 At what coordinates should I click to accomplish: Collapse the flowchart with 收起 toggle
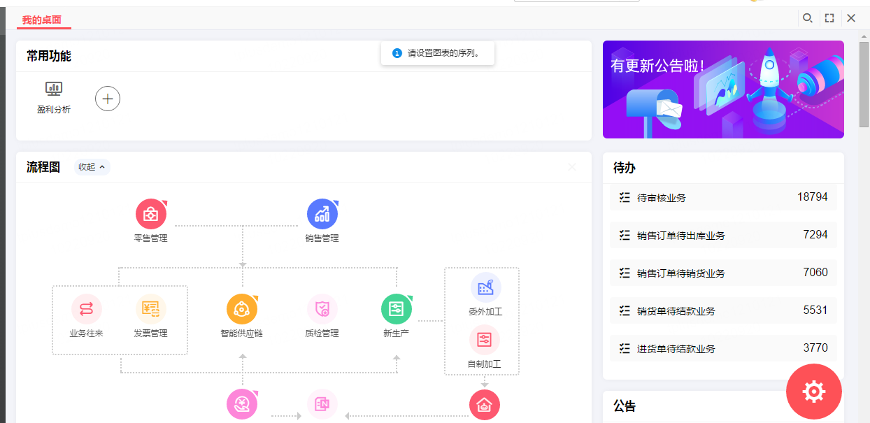click(x=92, y=167)
